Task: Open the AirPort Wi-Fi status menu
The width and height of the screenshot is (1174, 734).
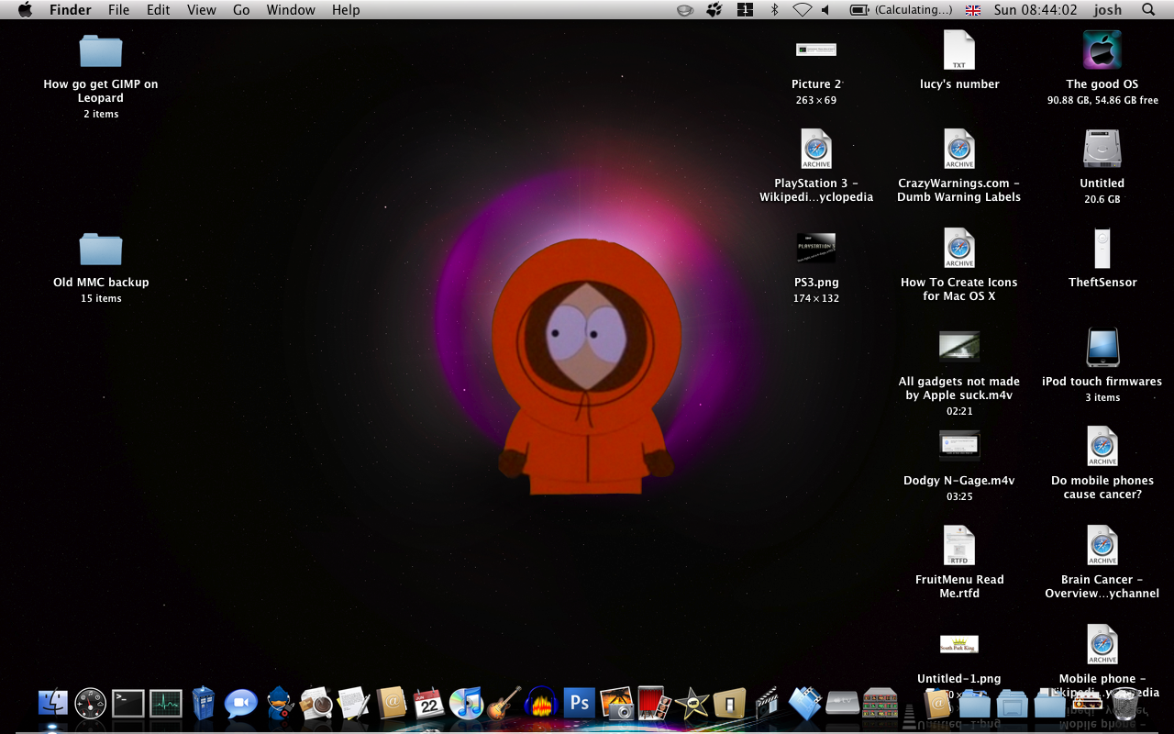Action: click(802, 10)
